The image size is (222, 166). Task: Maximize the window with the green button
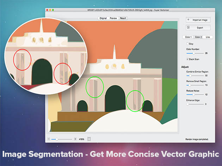[55, 11]
